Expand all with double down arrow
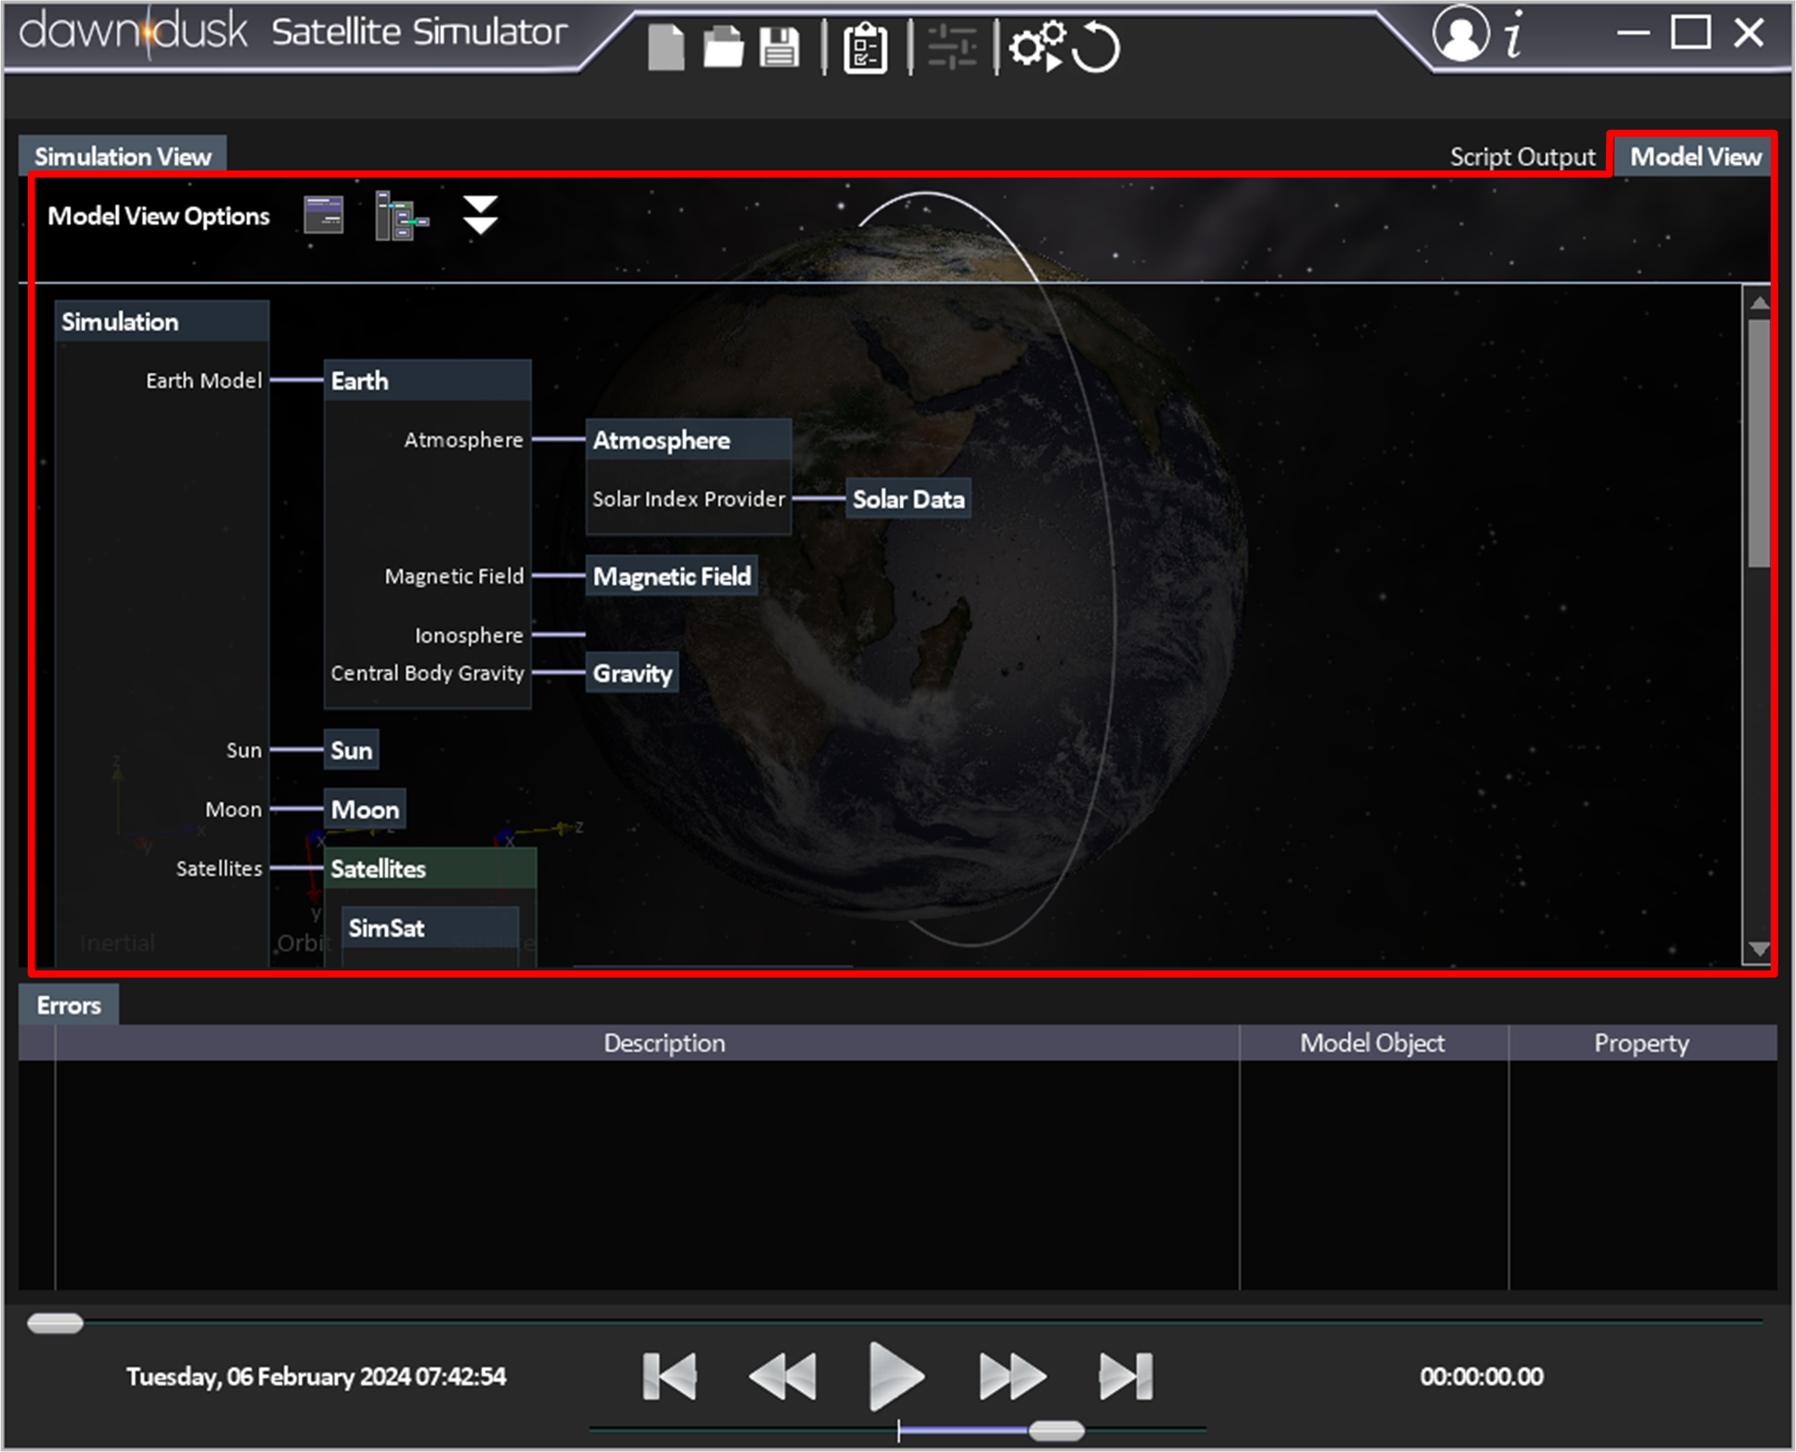 pyautogui.click(x=480, y=215)
